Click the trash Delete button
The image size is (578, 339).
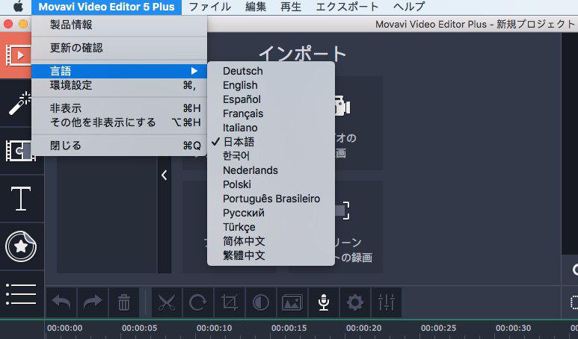[x=124, y=302]
